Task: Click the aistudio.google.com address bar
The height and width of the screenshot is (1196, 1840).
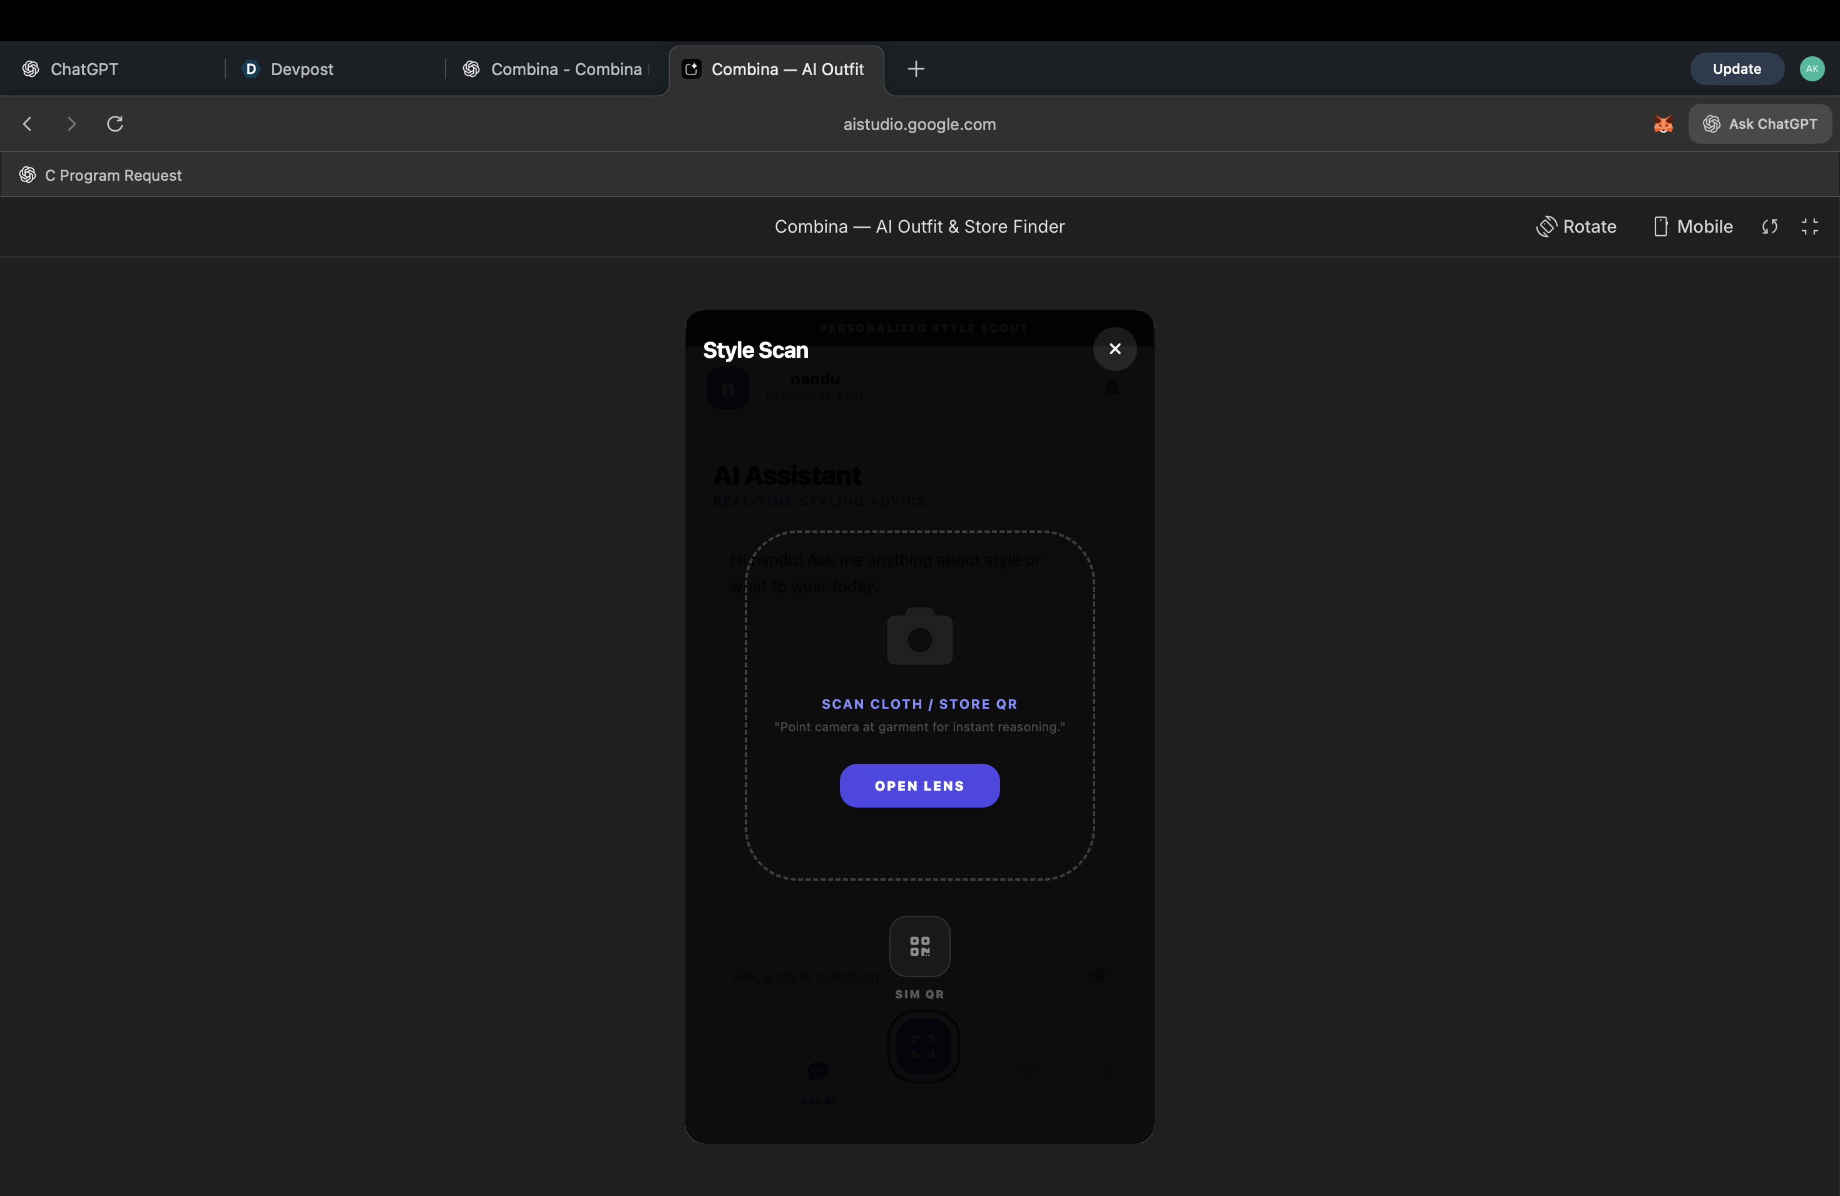Action: [x=919, y=124]
